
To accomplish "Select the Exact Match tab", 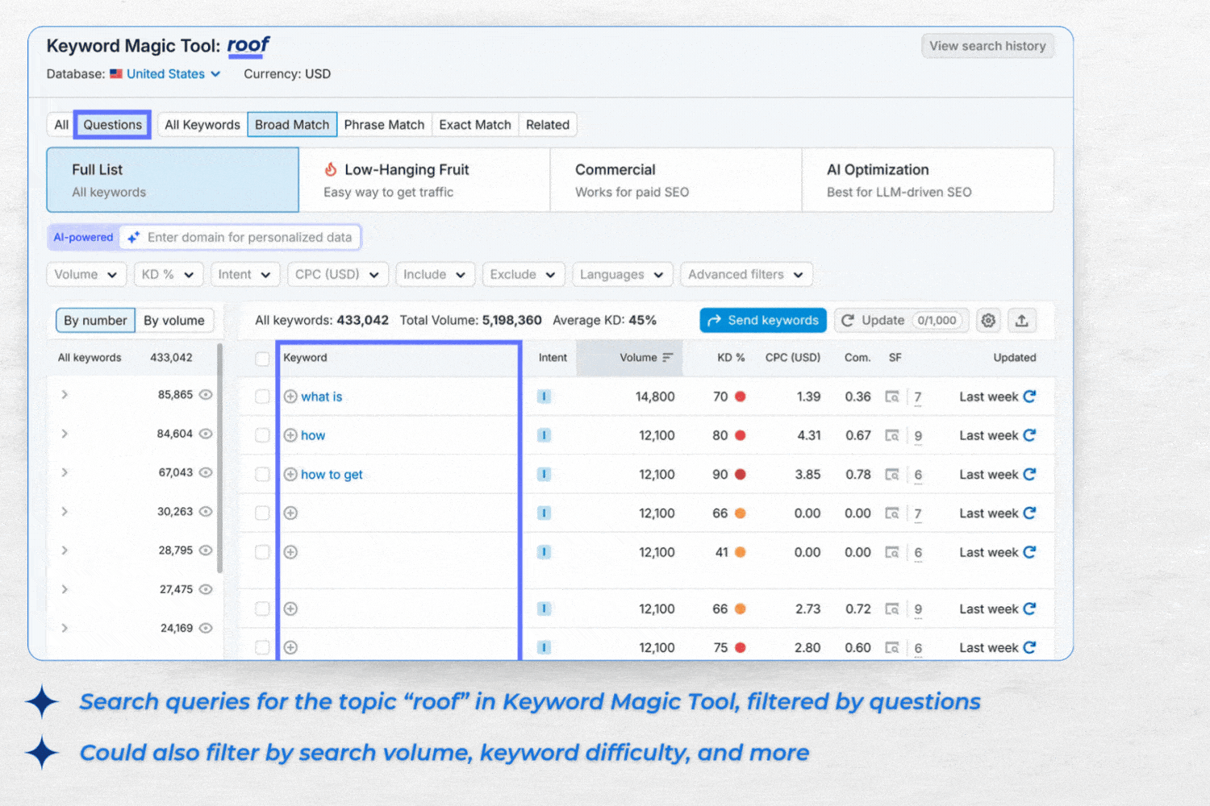I will [475, 125].
